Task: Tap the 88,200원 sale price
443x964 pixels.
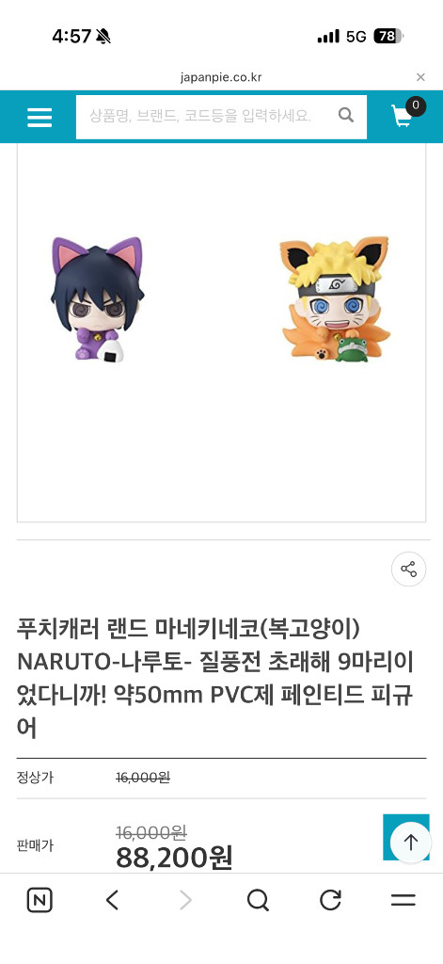Action: pyautogui.click(x=174, y=858)
